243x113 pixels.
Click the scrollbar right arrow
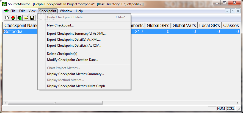238,103
